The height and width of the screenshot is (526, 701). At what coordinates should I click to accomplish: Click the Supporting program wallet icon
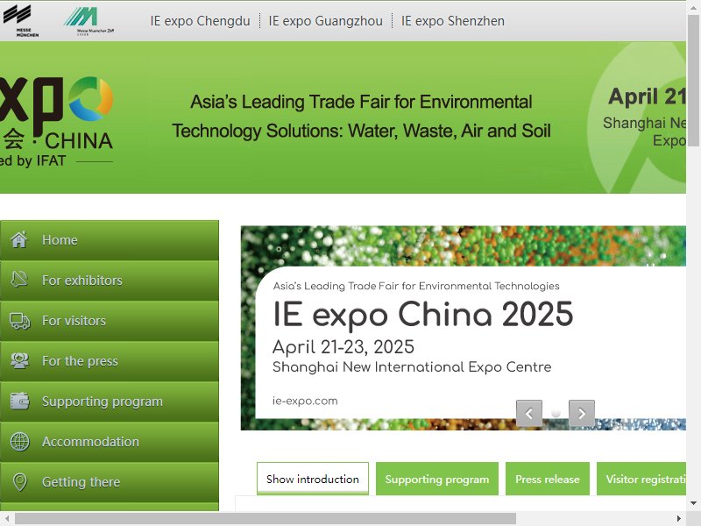[19, 402]
